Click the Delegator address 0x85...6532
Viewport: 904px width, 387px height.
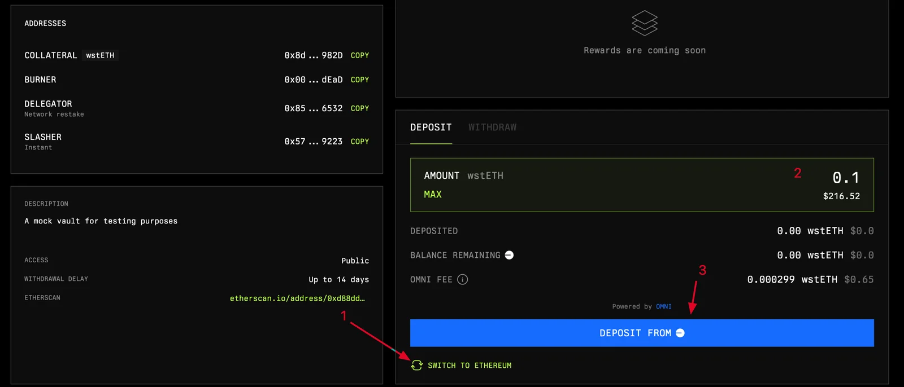314,108
